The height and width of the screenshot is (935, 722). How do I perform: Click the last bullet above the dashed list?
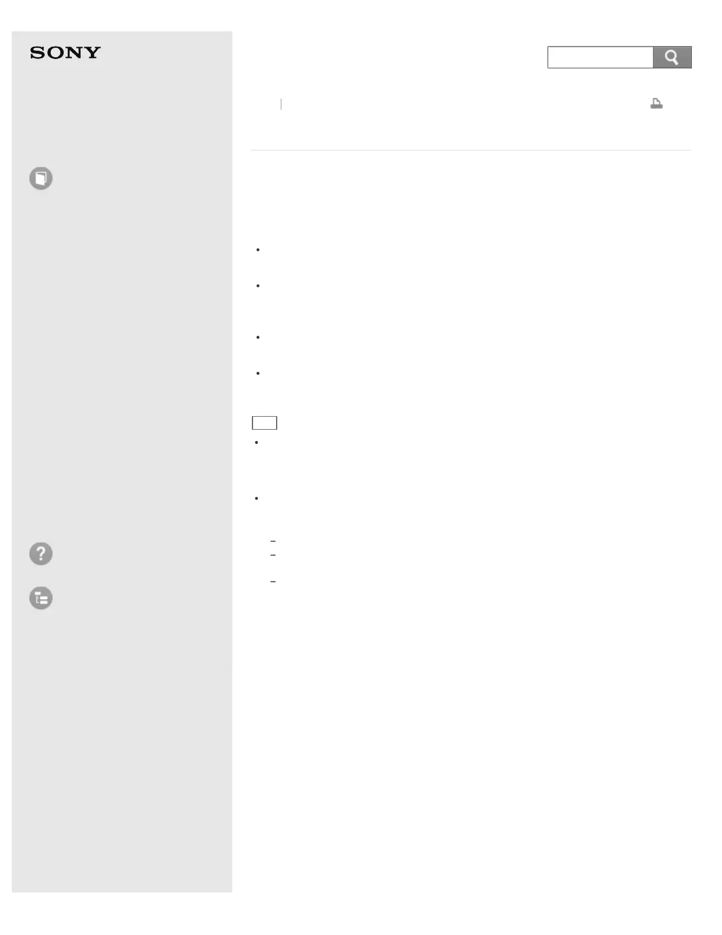click(257, 498)
